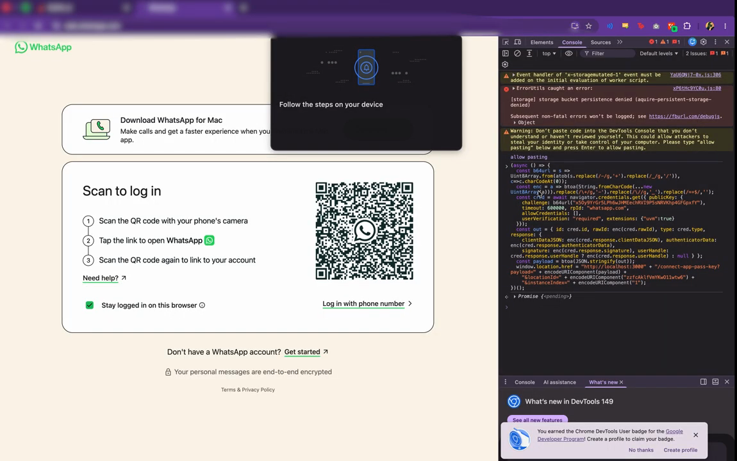Open Terms & Privacy Policy
The height and width of the screenshot is (461, 737).
pos(248,390)
